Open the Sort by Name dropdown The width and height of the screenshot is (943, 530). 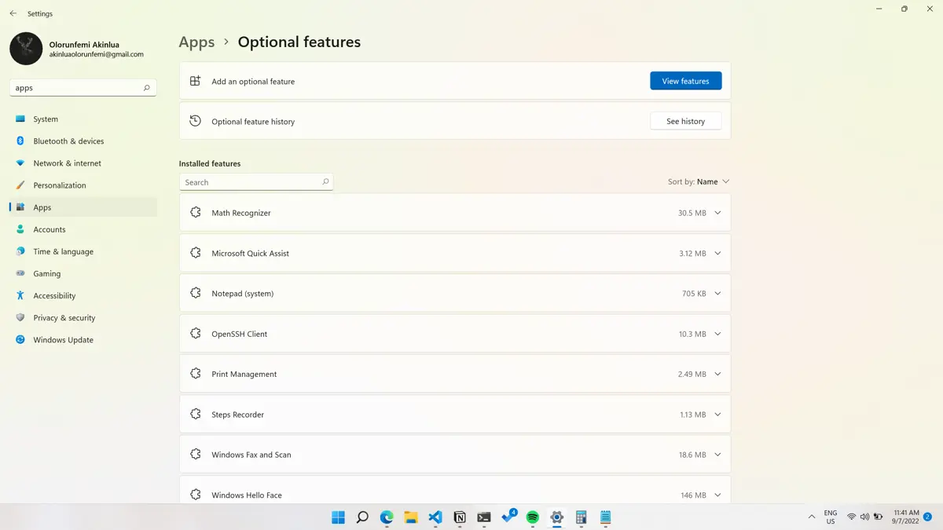[x=699, y=181]
